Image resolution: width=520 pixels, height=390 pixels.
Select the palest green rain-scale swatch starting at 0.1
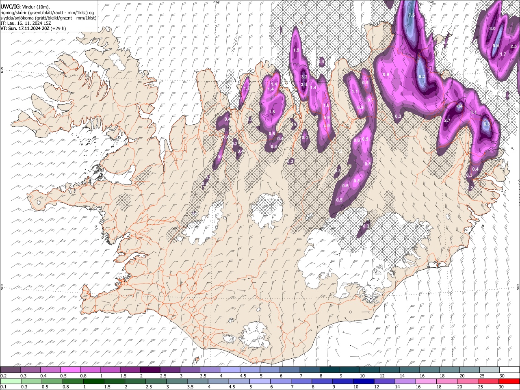[x=11, y=381]
